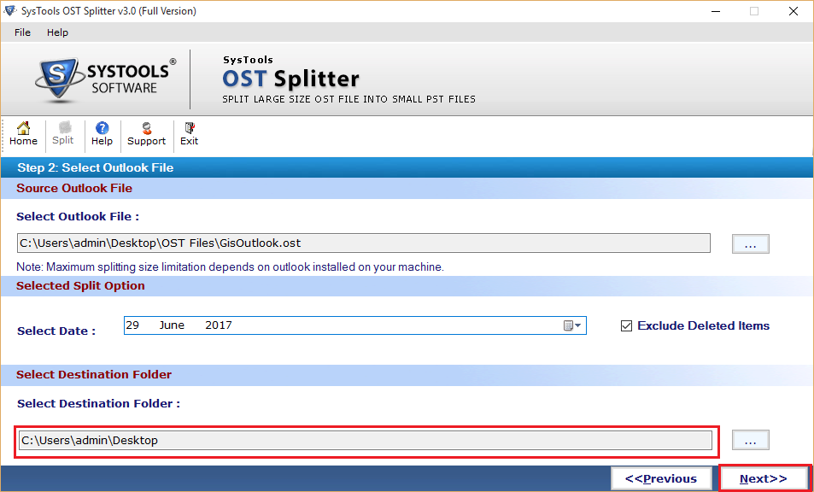Screen dimensions: 814x492
Task: Close the OST Splitter window
Action: 794,11
